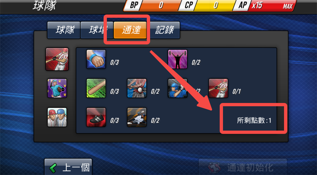Choose the running shoe skill icon

click(96, 117)
